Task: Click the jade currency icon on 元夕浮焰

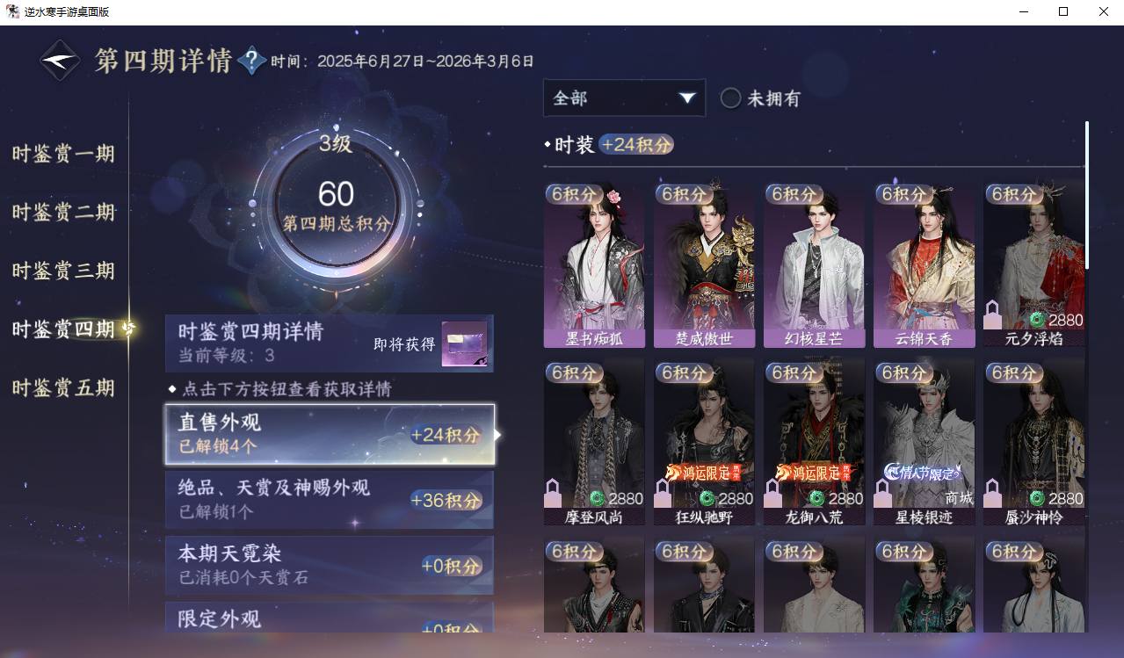Action: (1037, 320)
